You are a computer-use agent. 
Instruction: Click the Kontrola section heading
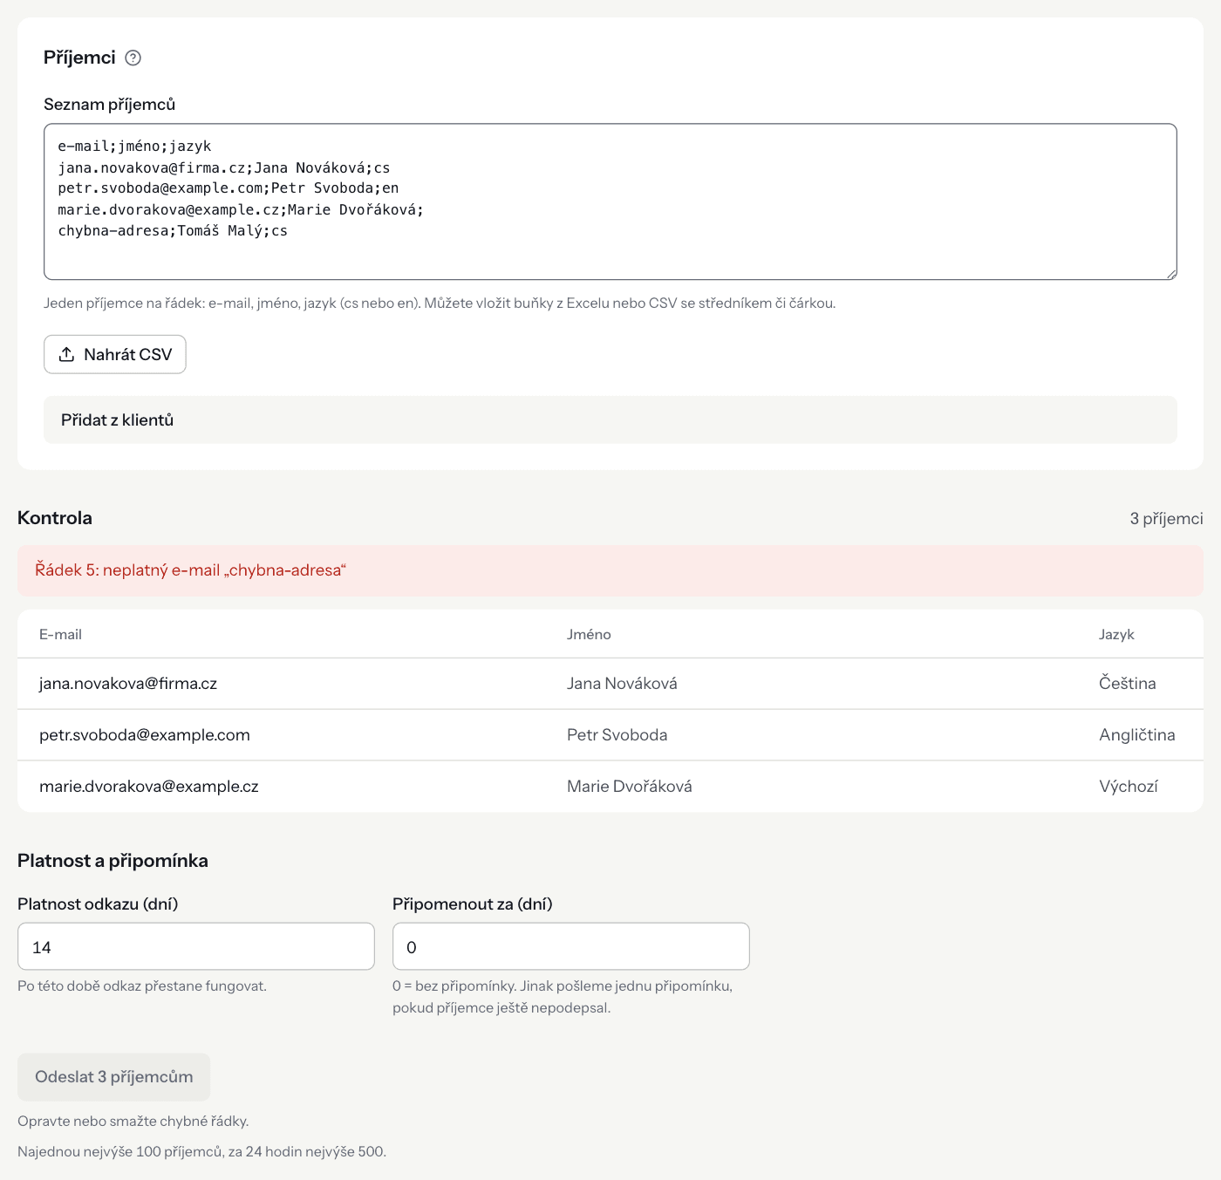tap(55, 518)
